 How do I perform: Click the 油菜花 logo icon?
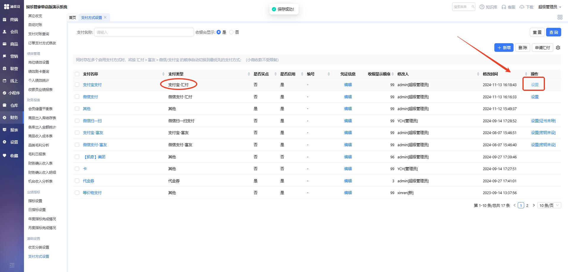click(x=7, y=7)
